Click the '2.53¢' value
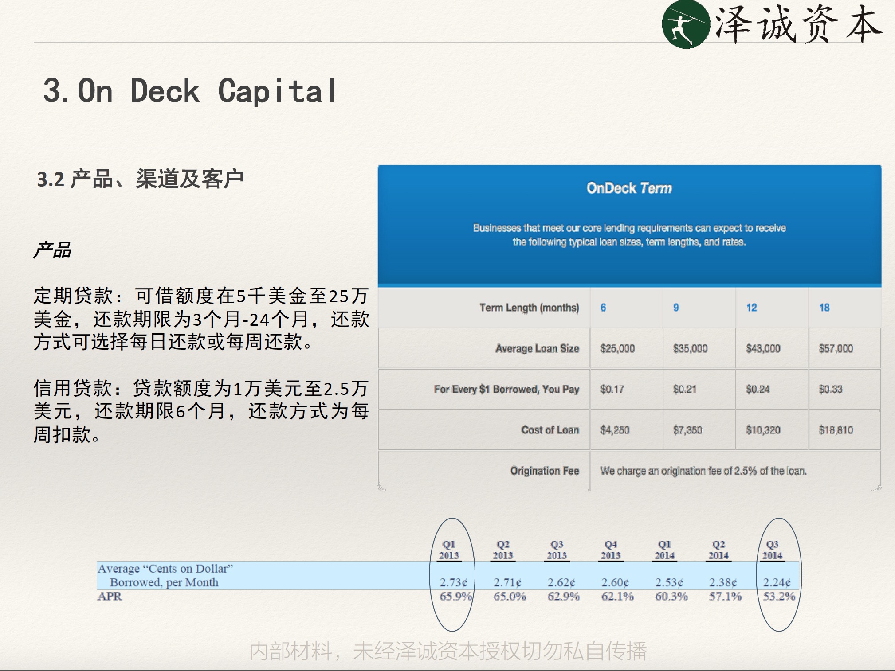Viewport: 895px width, 671px height. click(669, 582)
